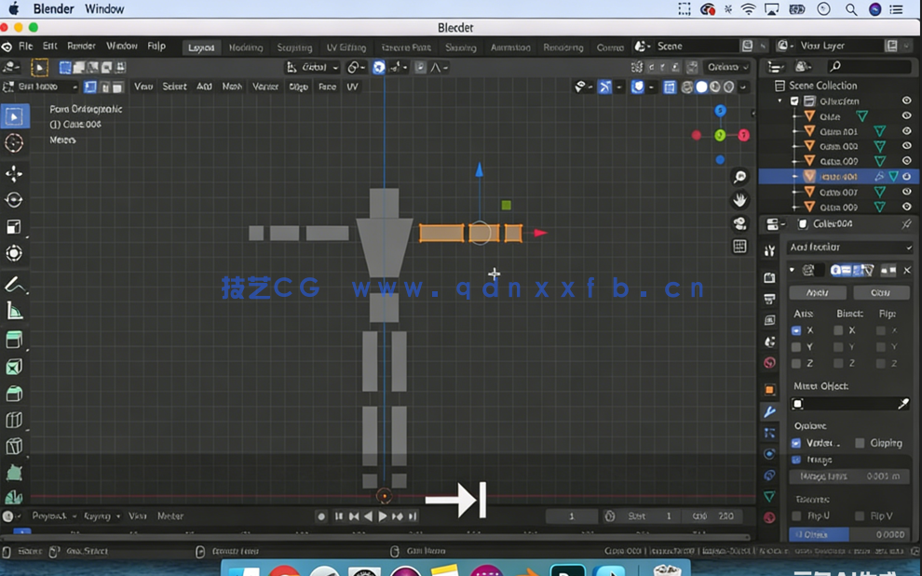
Task: Click the Apply button in the Mirror modifier
Action: [x=817, y=292]
